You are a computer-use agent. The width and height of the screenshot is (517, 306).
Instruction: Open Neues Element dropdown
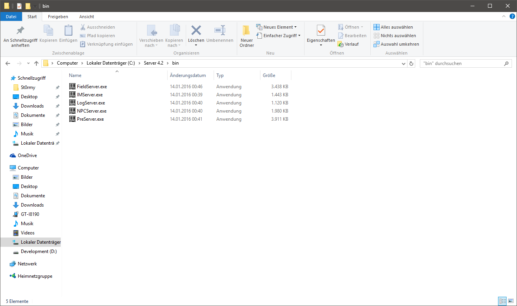(276, 27)
